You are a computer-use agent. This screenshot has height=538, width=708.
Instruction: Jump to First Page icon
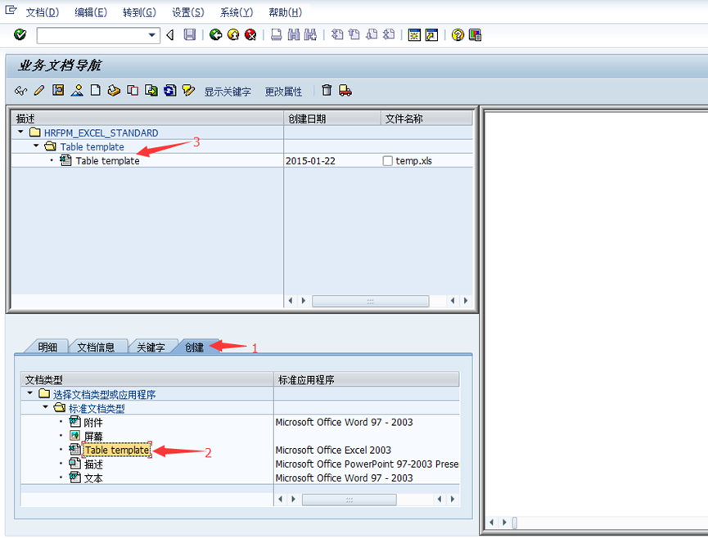tap(337, 34)
